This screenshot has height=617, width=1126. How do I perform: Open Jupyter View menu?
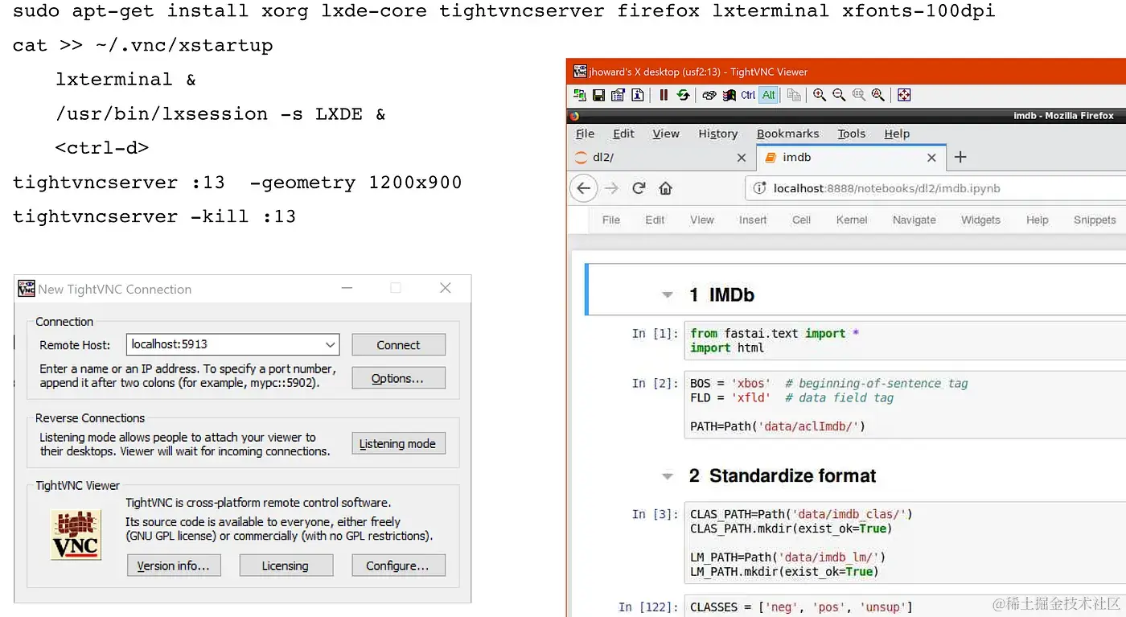tap(702, 220)
